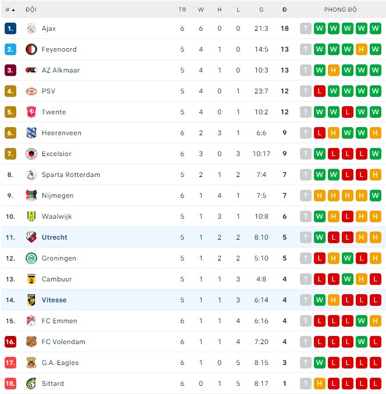
Task: Click the upcoming match '?' badge for Ajax
Action: pos(306,28)
